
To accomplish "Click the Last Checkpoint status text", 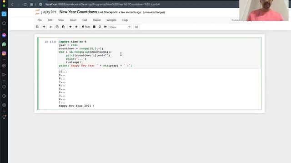I will point(119,12).
